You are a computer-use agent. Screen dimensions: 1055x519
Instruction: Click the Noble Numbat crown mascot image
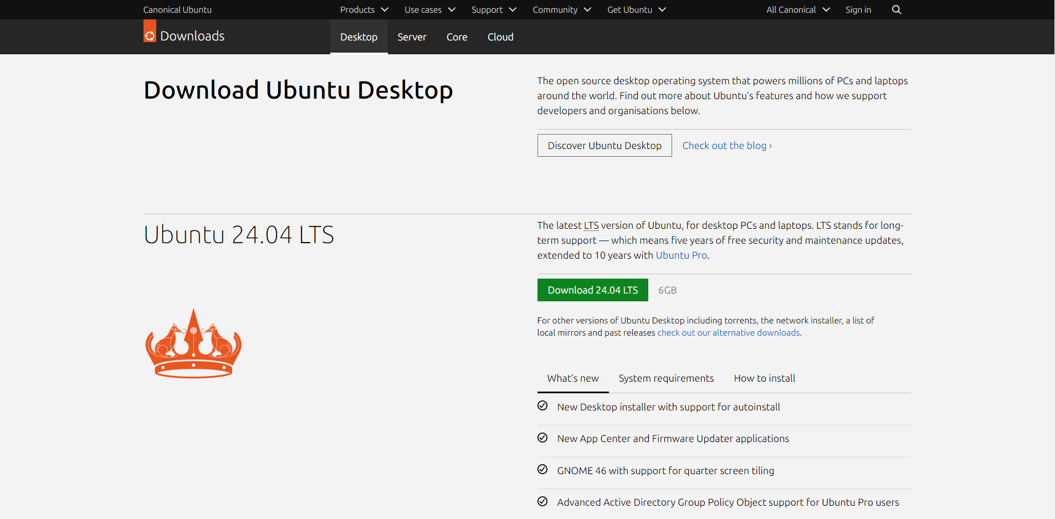point(193,343)
